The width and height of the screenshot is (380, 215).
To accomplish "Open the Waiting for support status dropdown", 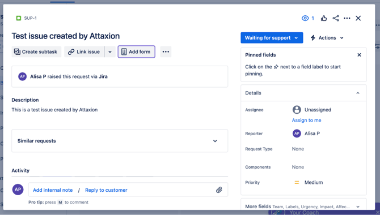I will pos(272,38).
